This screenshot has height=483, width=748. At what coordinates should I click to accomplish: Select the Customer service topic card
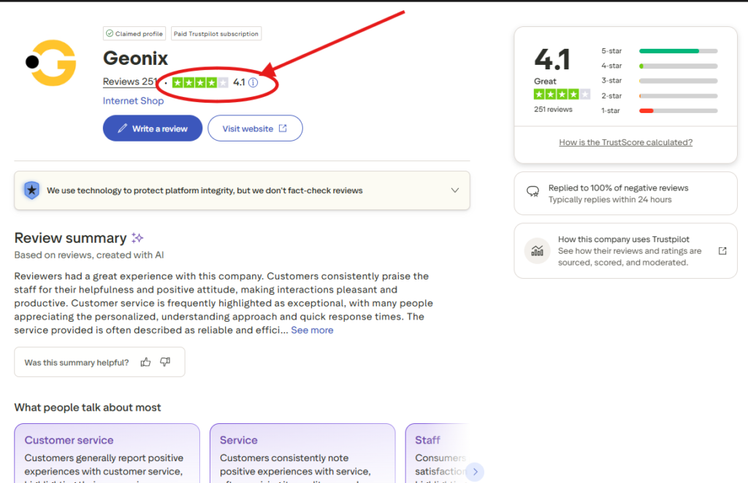107,452
